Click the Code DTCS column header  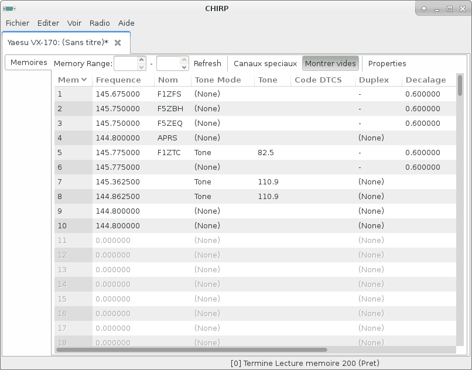pos(323,80)
